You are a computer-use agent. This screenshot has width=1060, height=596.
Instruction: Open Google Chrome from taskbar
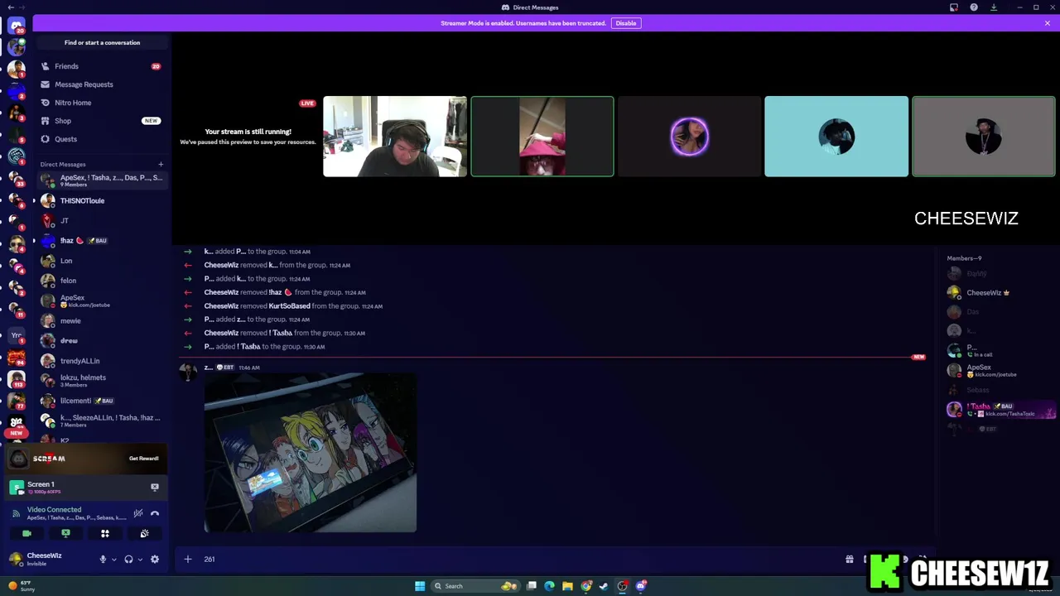pyautogui.click(x=586, y=586)
